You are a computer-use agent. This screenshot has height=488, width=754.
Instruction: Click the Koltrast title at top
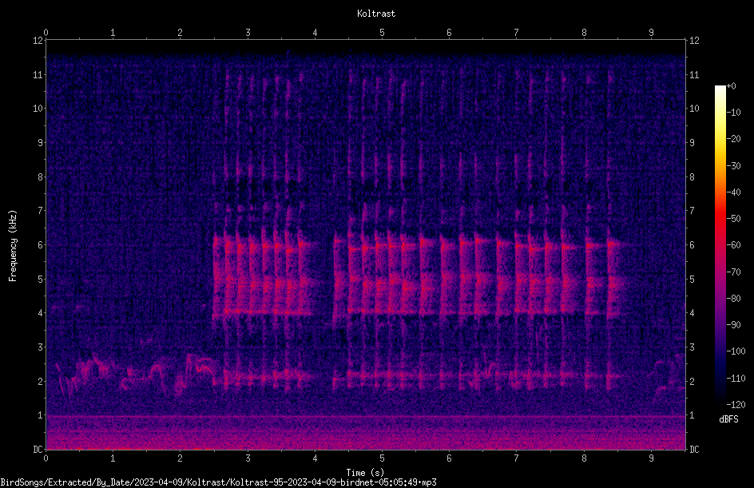(376, 14)
